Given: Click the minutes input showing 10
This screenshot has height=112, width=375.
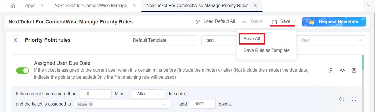Looking at the screenshot, I should tap(95, 94).
